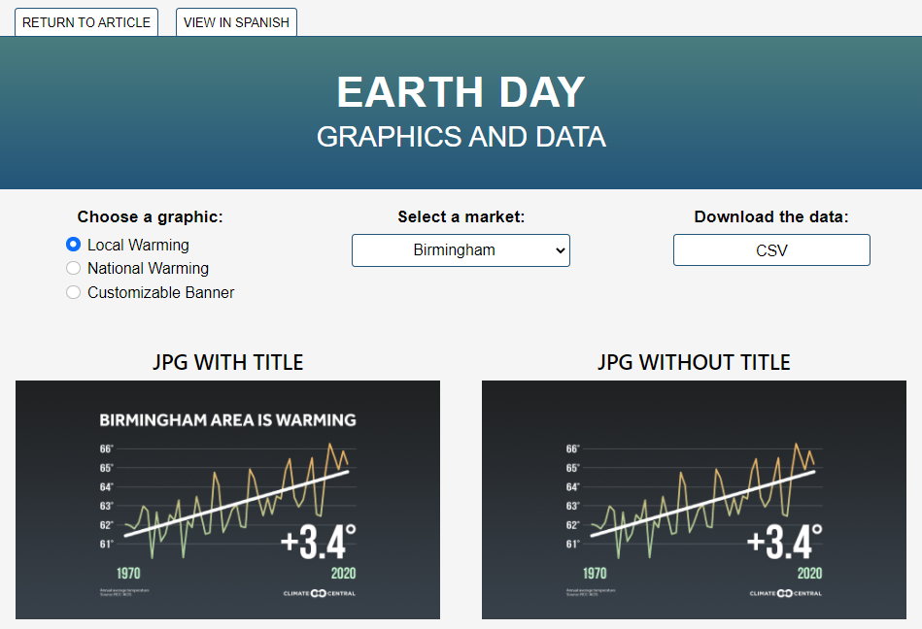The width and height of the screenshot is (922, 629).
Task: Open the JPG WITH TITLE Birmingham graphic
Action: pyautogui.click(x=227, y=500)
